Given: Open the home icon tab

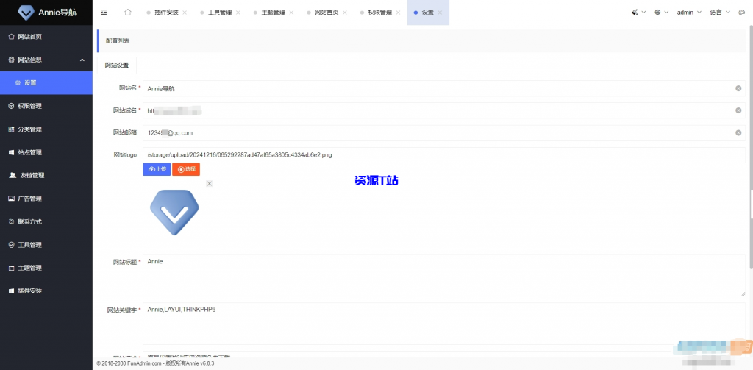Looking at the screenshot, I should pyautogui.click(x=128, y=13).
